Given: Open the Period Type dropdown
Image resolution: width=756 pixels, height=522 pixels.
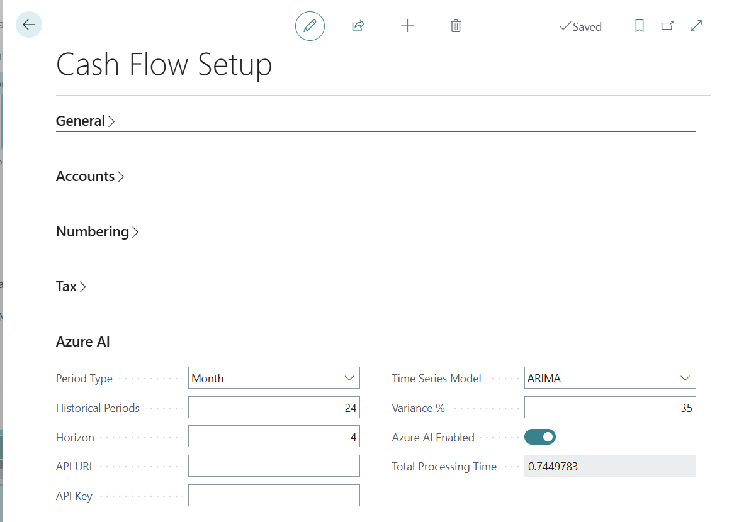Looking at the screenshot, I should [x=274, y=378].
